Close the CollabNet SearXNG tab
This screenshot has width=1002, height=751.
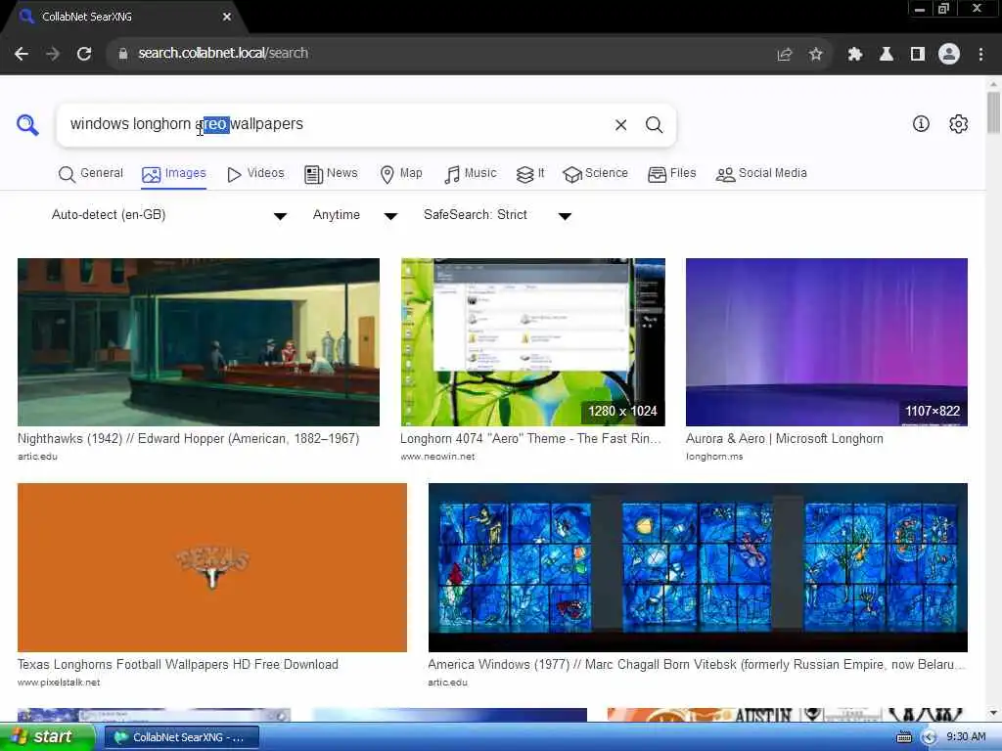coord(227,18)
